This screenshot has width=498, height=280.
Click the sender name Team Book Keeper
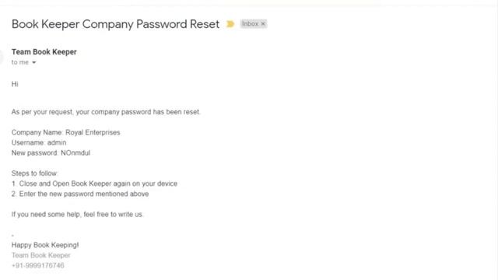point(44,52)
